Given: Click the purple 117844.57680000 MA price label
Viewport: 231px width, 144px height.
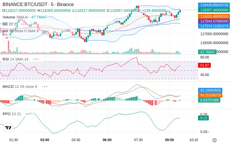Looking at the screenshot, I should click(x=214, y=21).
